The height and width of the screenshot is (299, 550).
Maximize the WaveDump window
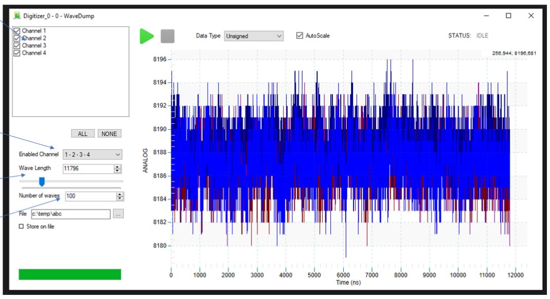click(508, 16)
